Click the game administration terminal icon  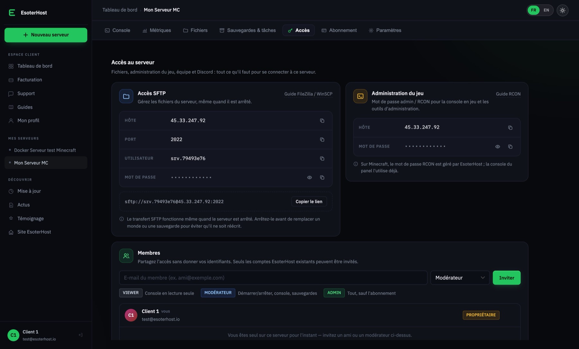tap(360, 96)
